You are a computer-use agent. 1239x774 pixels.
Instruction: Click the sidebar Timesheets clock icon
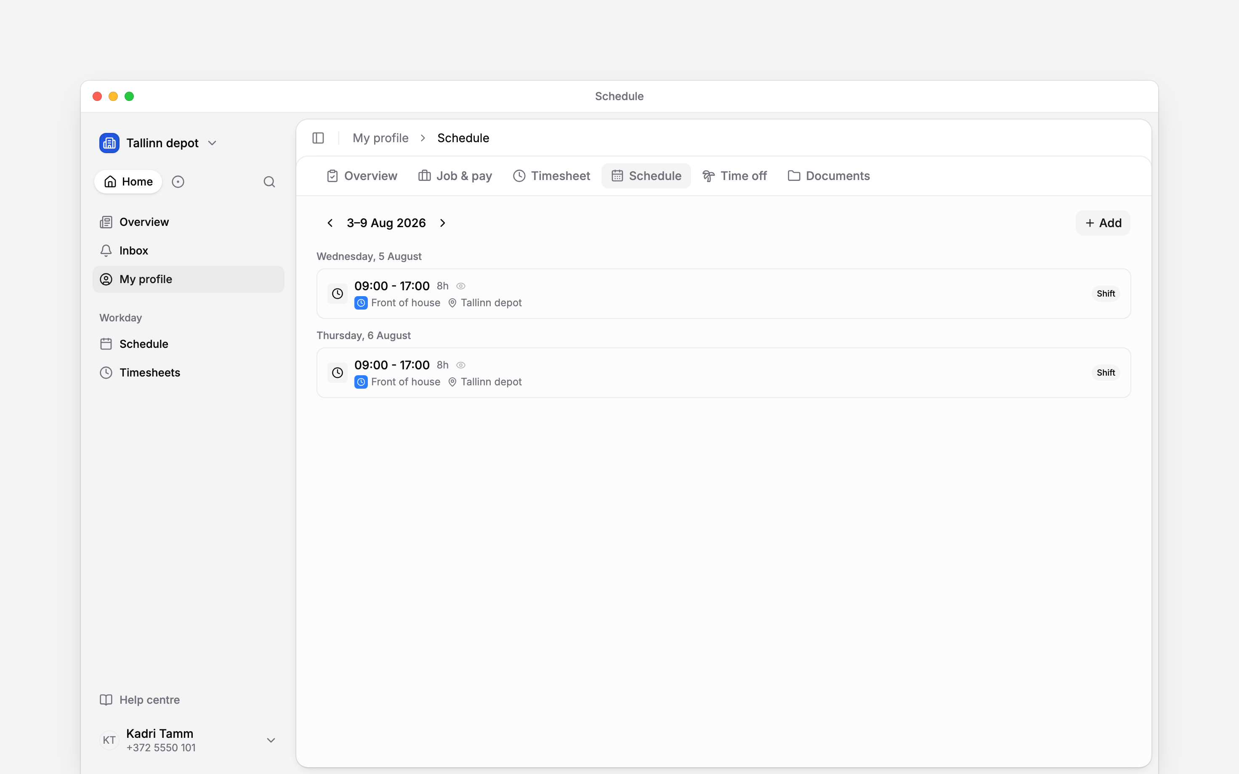(x=106, y=373)
